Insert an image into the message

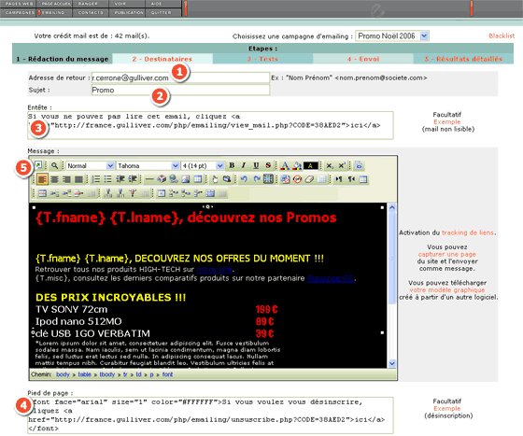[186, 179]
